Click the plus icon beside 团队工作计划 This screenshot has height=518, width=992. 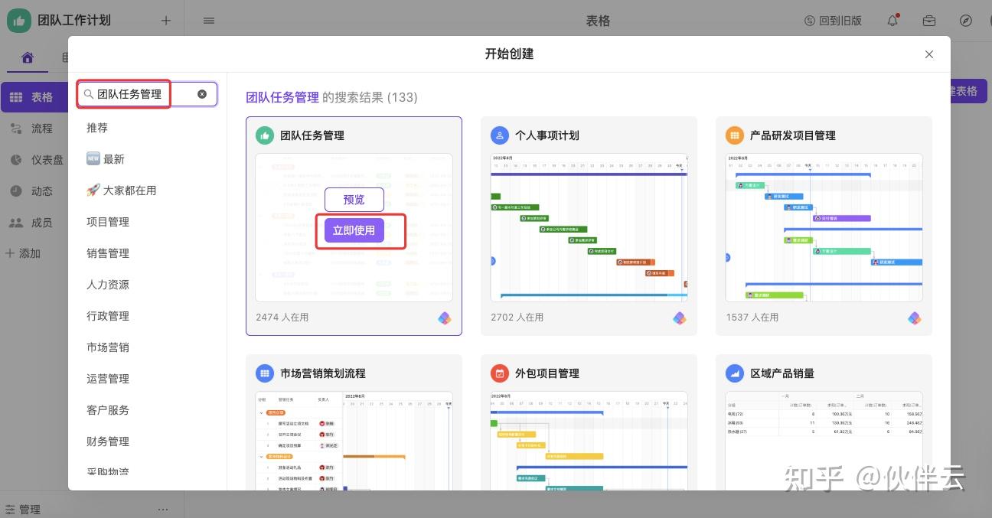(x=166, y=21)
